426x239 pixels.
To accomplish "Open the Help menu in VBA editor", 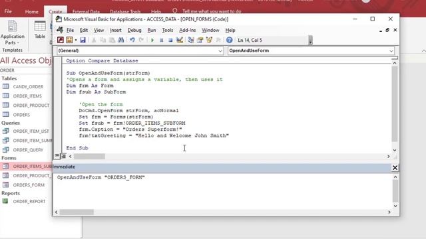I will [230, 30].
